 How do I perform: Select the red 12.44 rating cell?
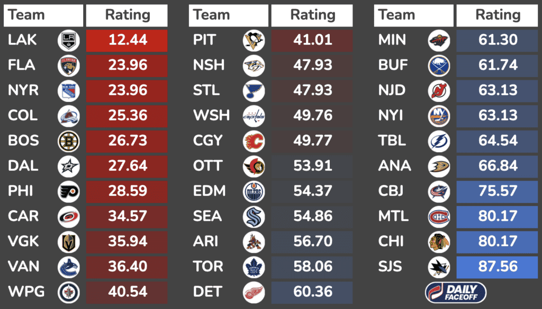point(127,40)
